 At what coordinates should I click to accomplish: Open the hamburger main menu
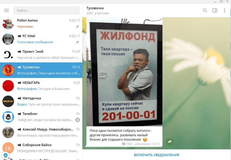(x=6, y=10)
